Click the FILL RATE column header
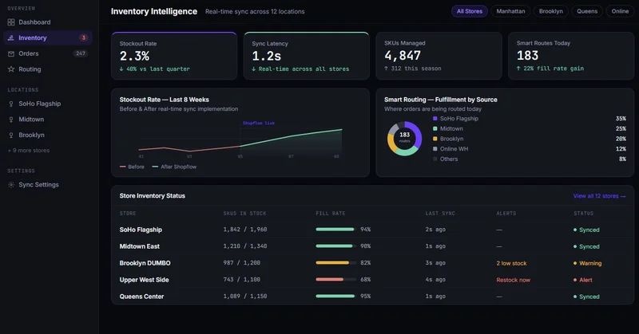This screenshot has width=639, height=334. (x=331, y=213)
